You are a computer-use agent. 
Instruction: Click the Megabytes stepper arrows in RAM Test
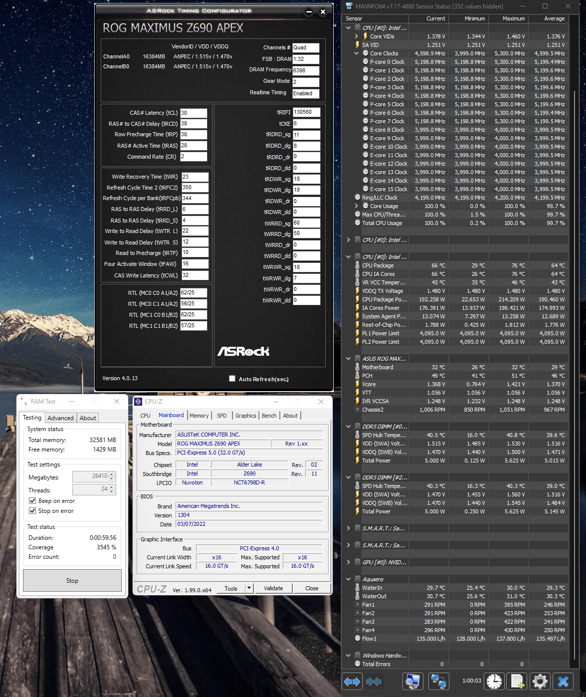click(112, 477)
